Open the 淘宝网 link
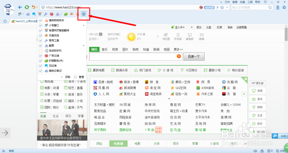This screenshot has height=153, width=288. [155, 88]
